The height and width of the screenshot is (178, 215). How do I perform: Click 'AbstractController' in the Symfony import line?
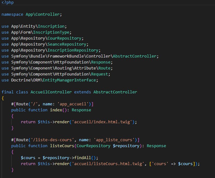tap(135, 56)
